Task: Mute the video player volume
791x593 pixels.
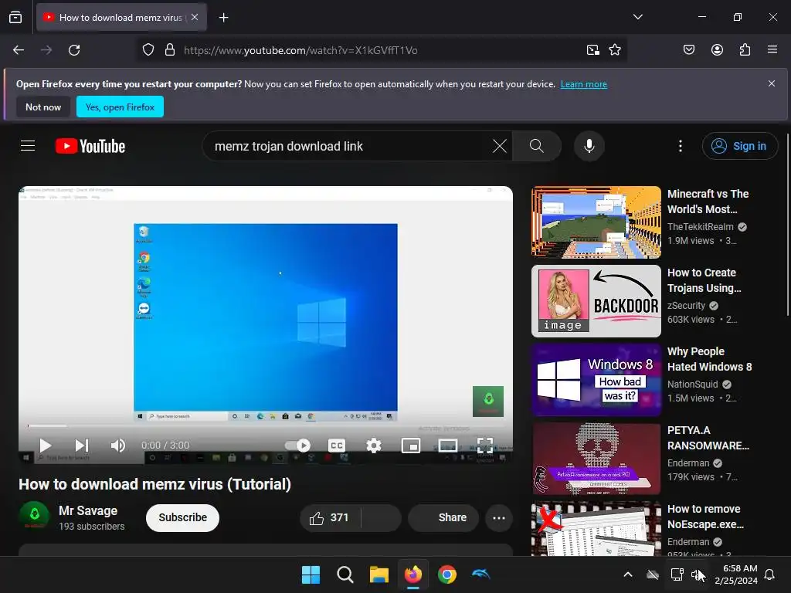Action: point(118,446)
